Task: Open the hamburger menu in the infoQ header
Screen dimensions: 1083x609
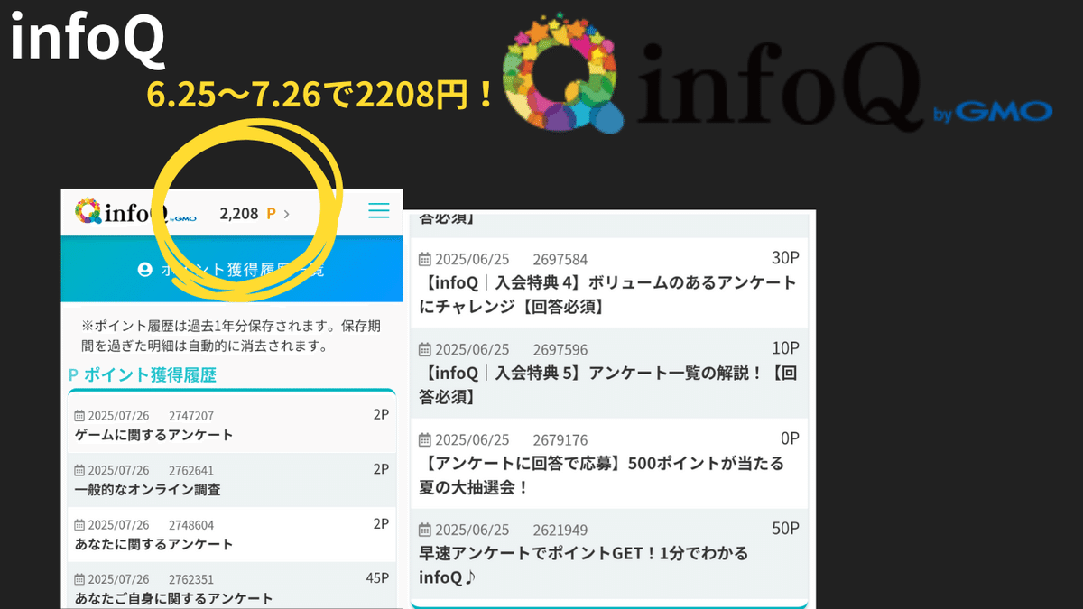Action: [x=379, y=210]
